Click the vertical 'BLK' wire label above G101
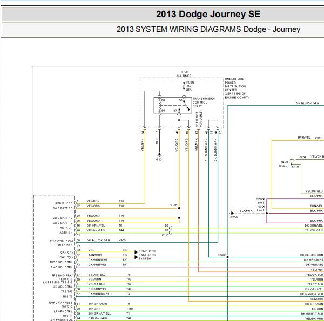This screenshot has height=321, width=324. (x=157, y=141)
